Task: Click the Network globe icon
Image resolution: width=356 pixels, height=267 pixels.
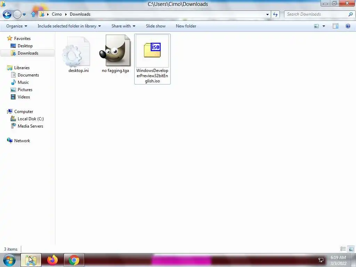Action: coord(9,140)
